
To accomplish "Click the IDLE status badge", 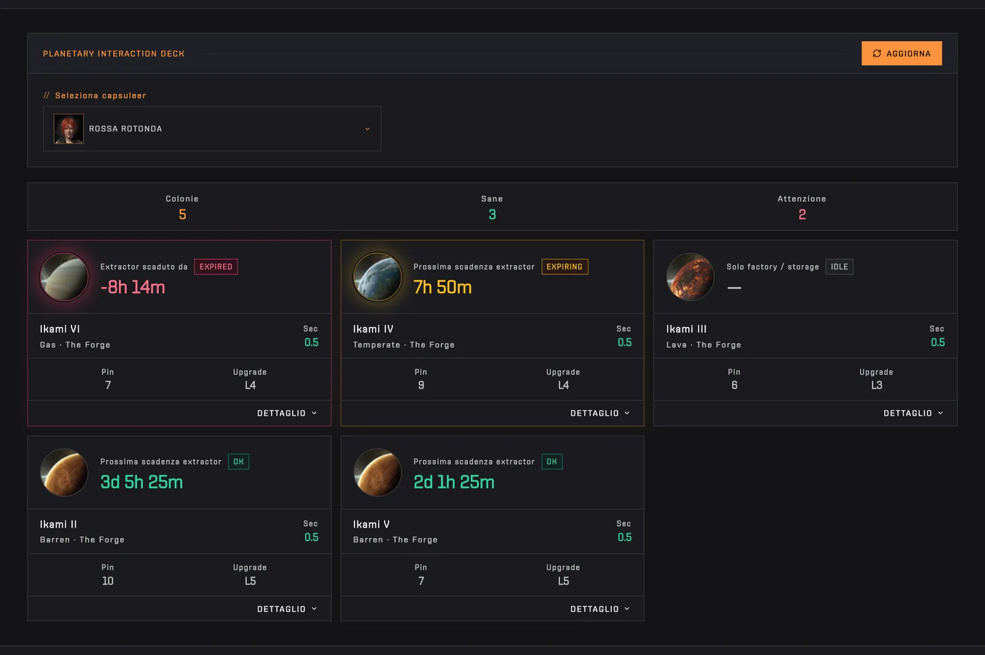I will (x=839, y=267).
